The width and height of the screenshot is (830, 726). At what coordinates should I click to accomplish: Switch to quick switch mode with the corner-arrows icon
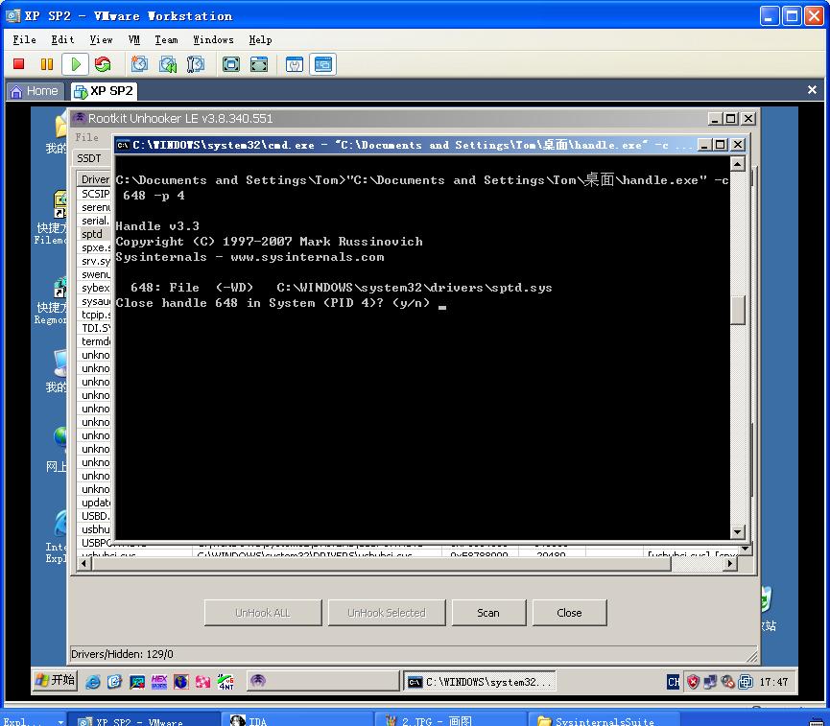point(259,64)
